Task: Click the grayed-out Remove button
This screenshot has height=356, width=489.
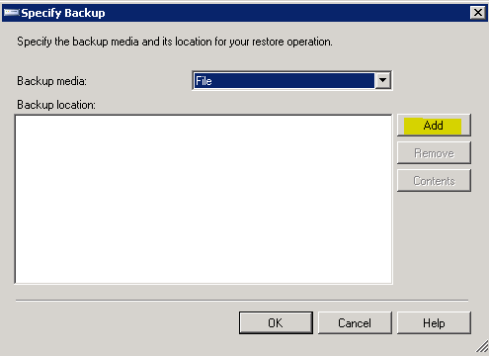Action: pos(434,153)
